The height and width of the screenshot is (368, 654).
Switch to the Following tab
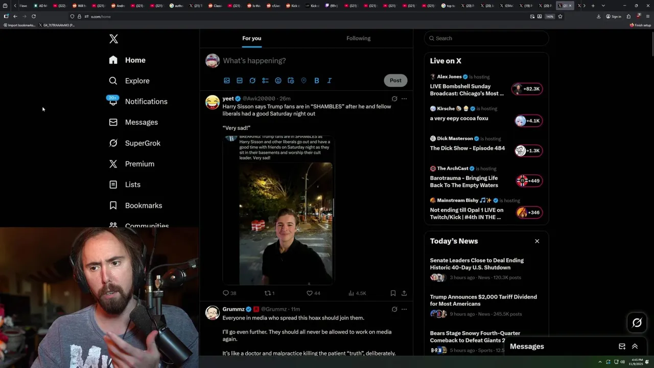point(358,38)
